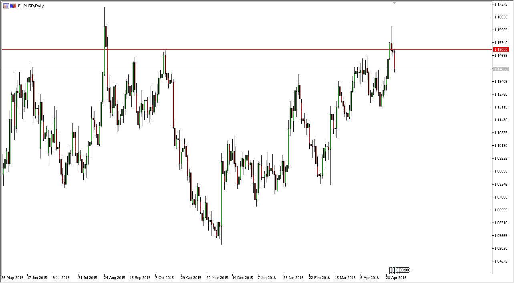Click the 28 Apr 2016 date label

[x=396, y=277]
